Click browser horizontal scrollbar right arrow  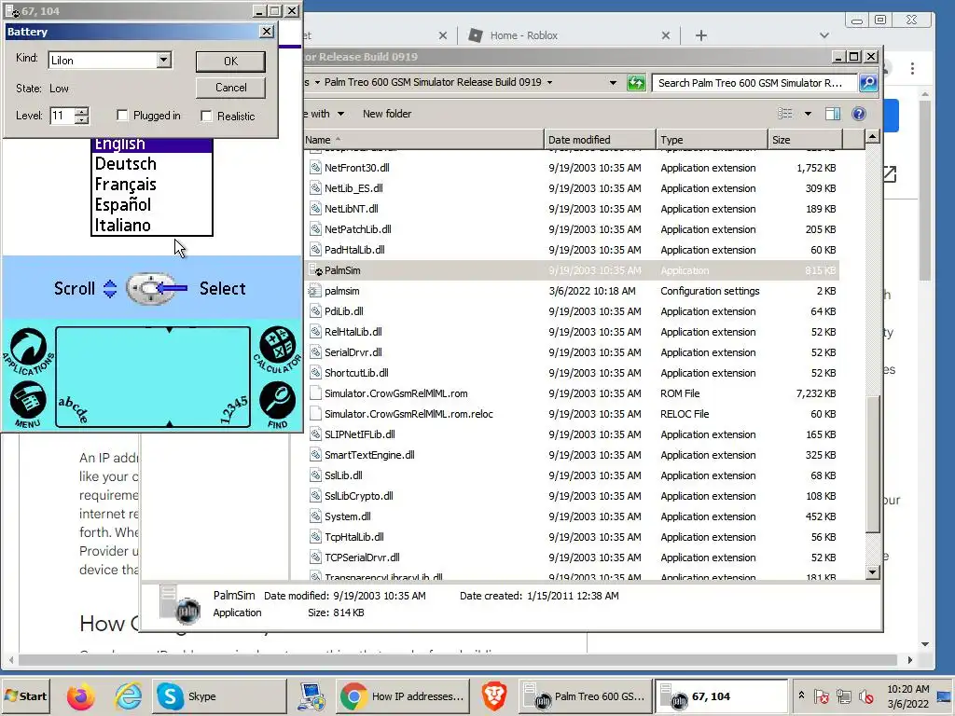click(910, 660)
